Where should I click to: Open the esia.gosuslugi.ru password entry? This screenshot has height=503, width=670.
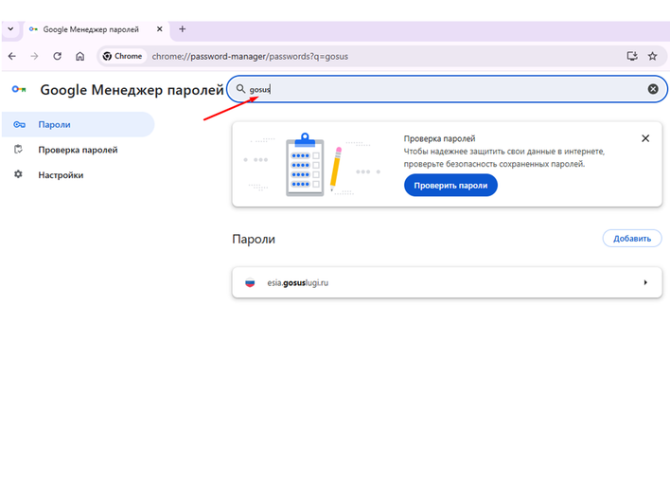pos(447,282)
